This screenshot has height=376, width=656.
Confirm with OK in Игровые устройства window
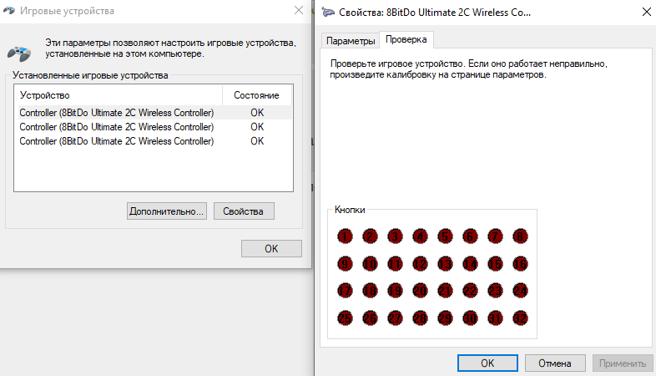[x=271, y=249]
